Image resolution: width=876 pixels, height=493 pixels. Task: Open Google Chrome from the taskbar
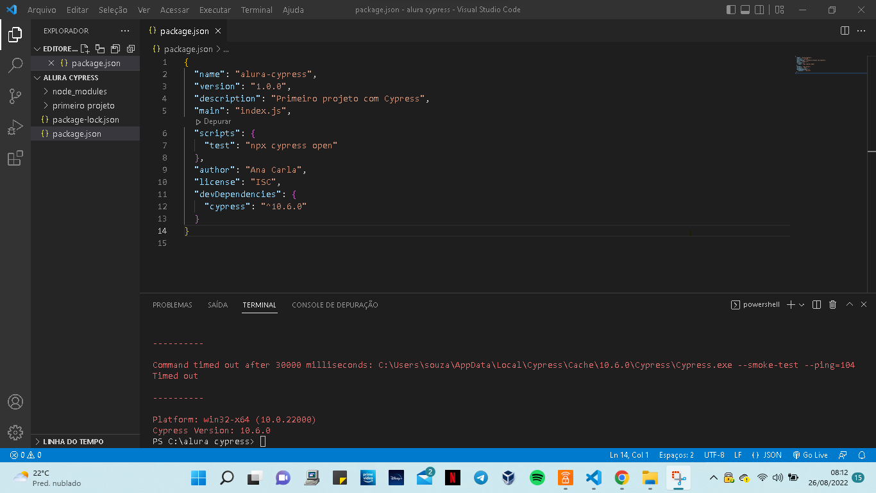click(621, 478)
